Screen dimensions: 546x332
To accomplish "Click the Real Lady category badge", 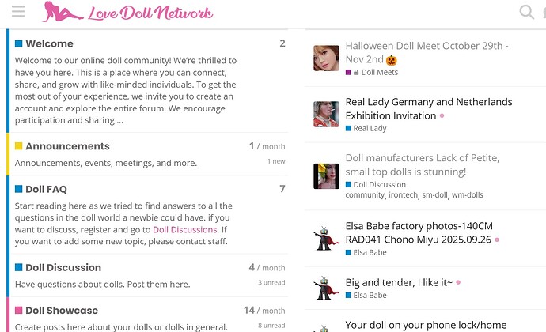I will pyautogui.click(x=370, y=128).
